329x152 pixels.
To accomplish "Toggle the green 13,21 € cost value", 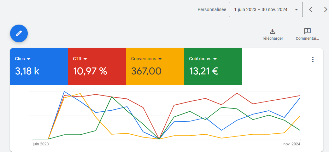I will click(204, 71).
